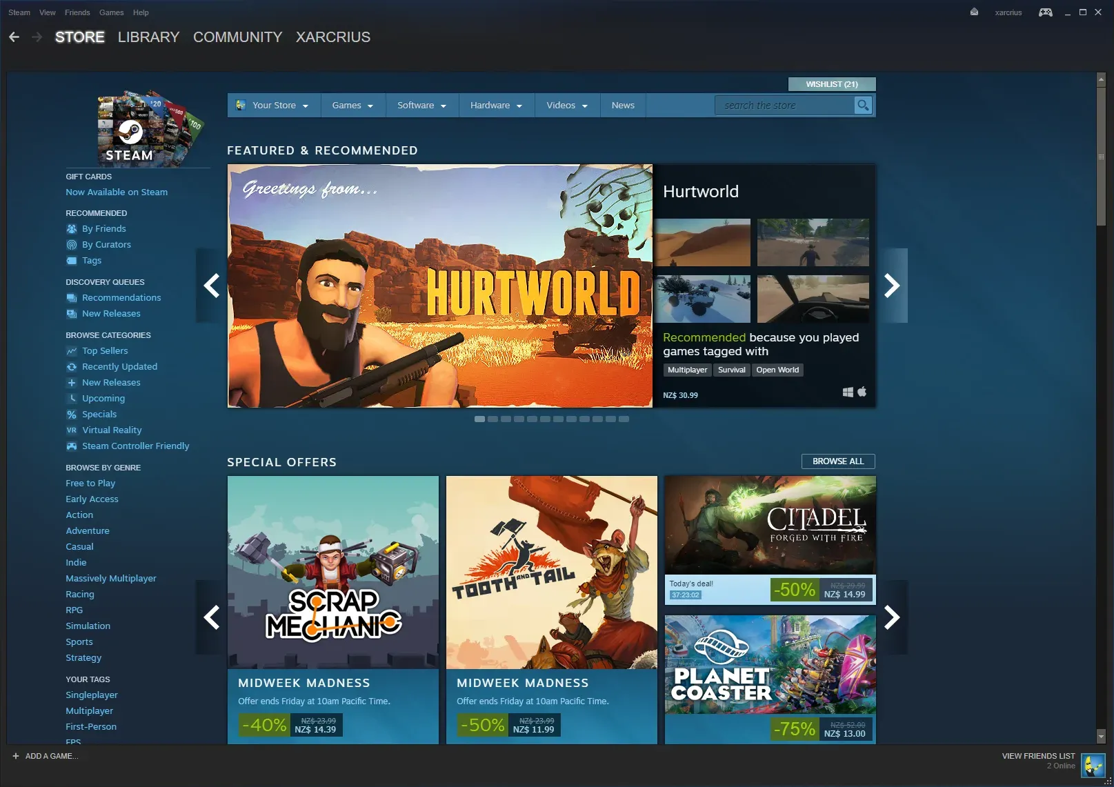
Task: Expand the Hardware dropdown
Action: coord(497,106)
